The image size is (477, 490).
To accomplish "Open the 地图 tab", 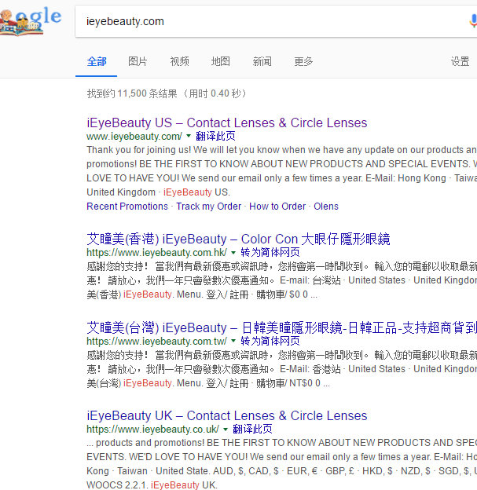I will pyautogui.click(x=221, y=61).
